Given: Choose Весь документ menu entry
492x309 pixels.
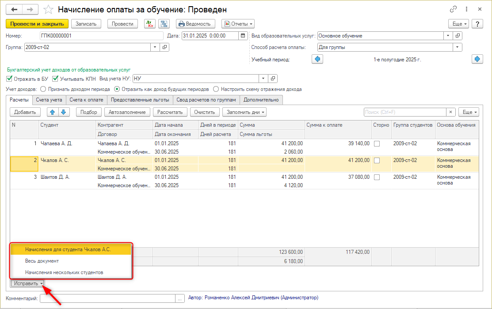Looking at the screenshot, I should (x=71, y=261).
